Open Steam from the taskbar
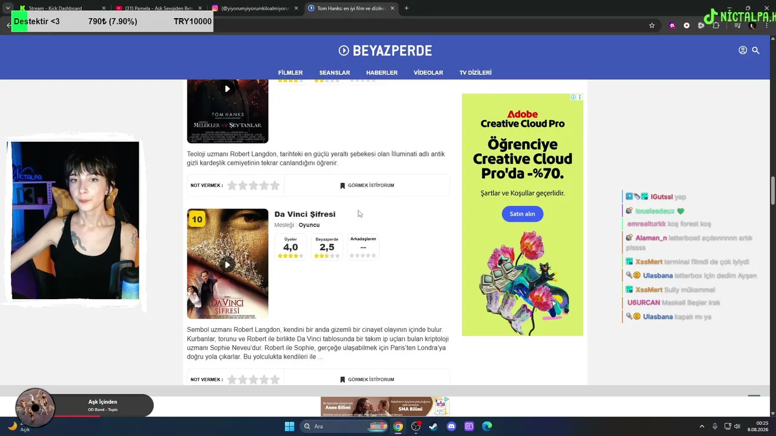 433,426
